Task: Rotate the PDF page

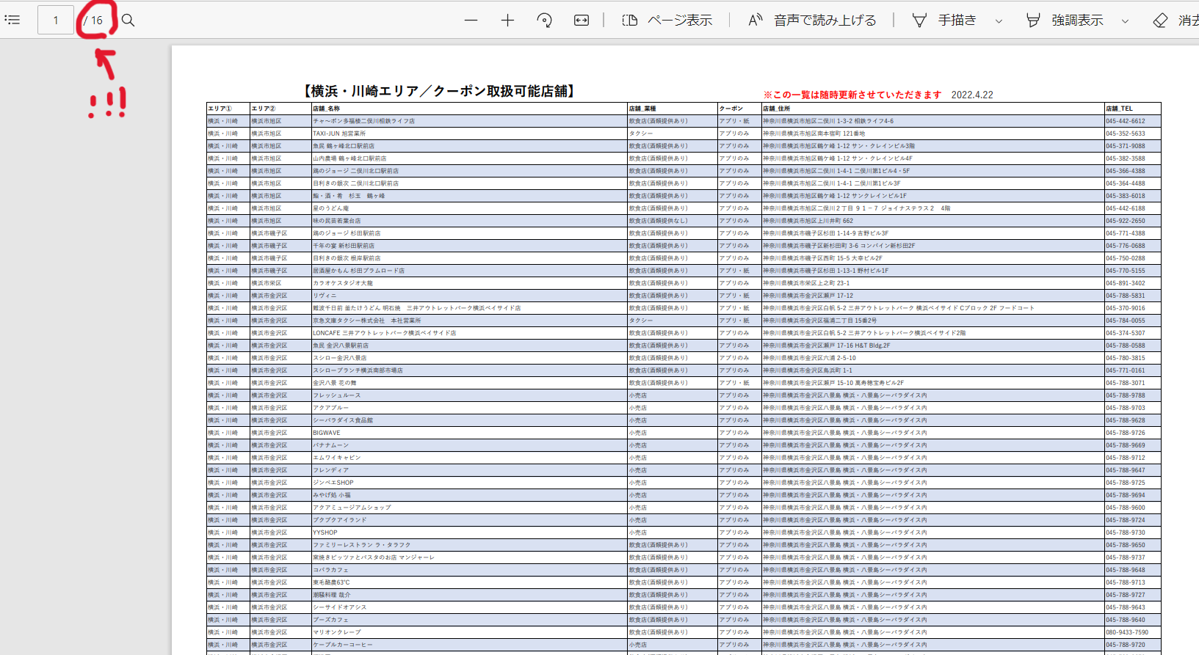Action: 544,21
